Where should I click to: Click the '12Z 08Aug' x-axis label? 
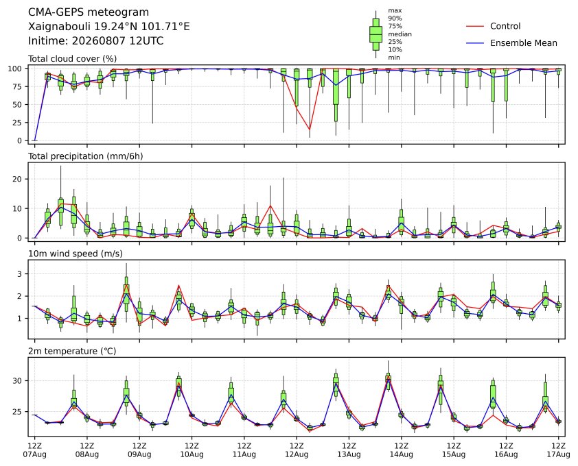pyautogui.click(x=87, y=450)
